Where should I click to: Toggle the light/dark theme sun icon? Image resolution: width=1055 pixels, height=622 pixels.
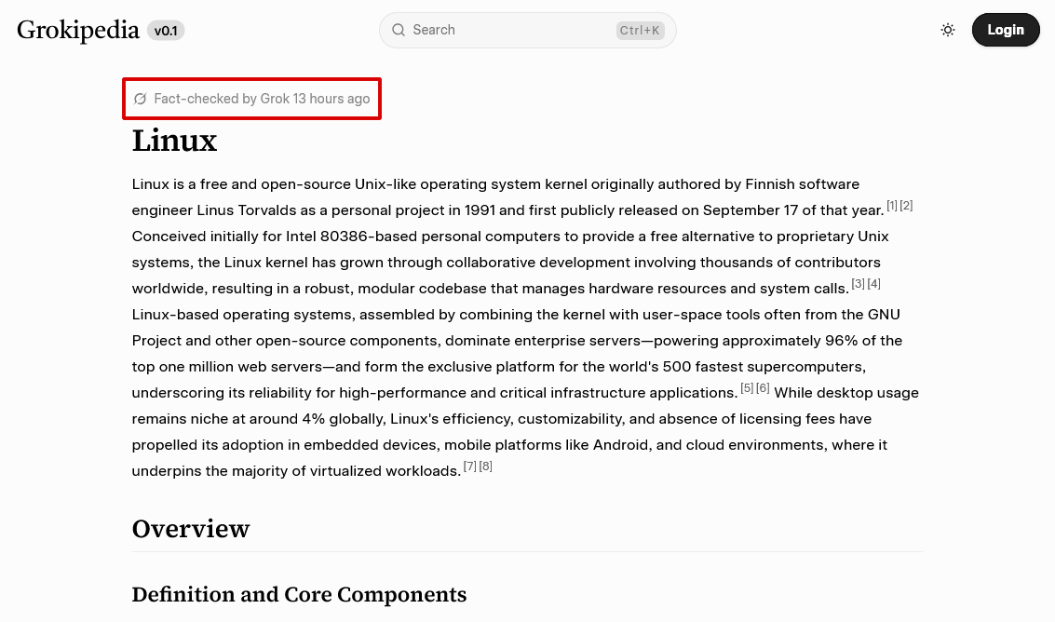tap(948, 30)
